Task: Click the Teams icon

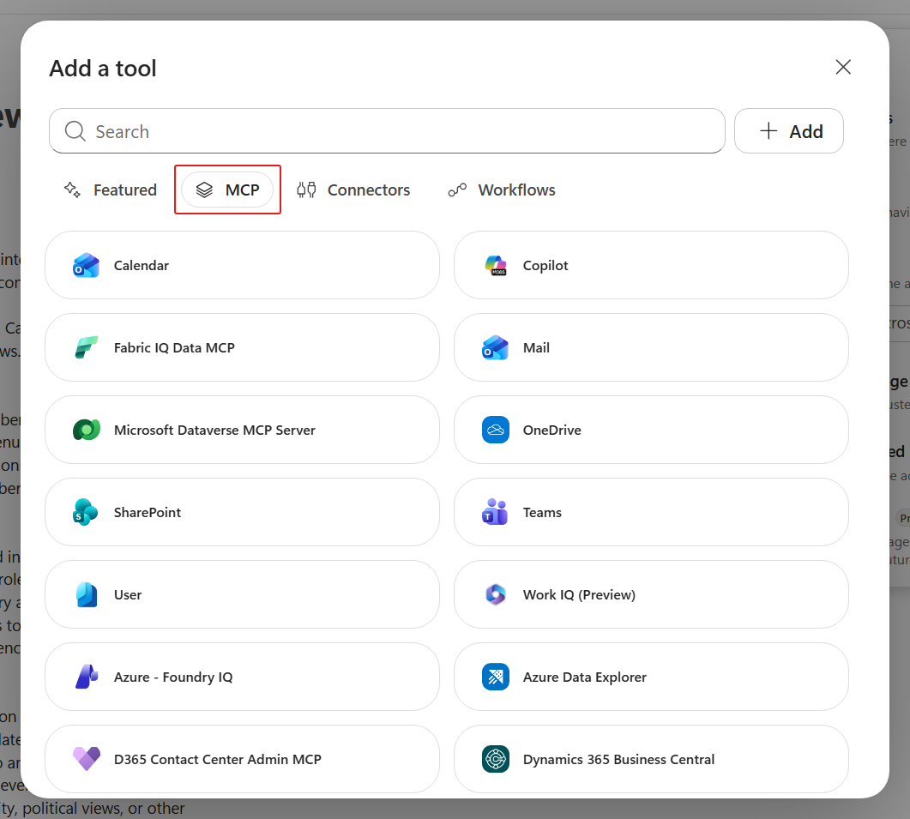Action: coord(495,513)
